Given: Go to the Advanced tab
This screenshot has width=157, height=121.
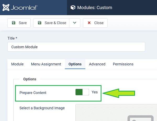Looking at the screenshot, I should point(97,64).
